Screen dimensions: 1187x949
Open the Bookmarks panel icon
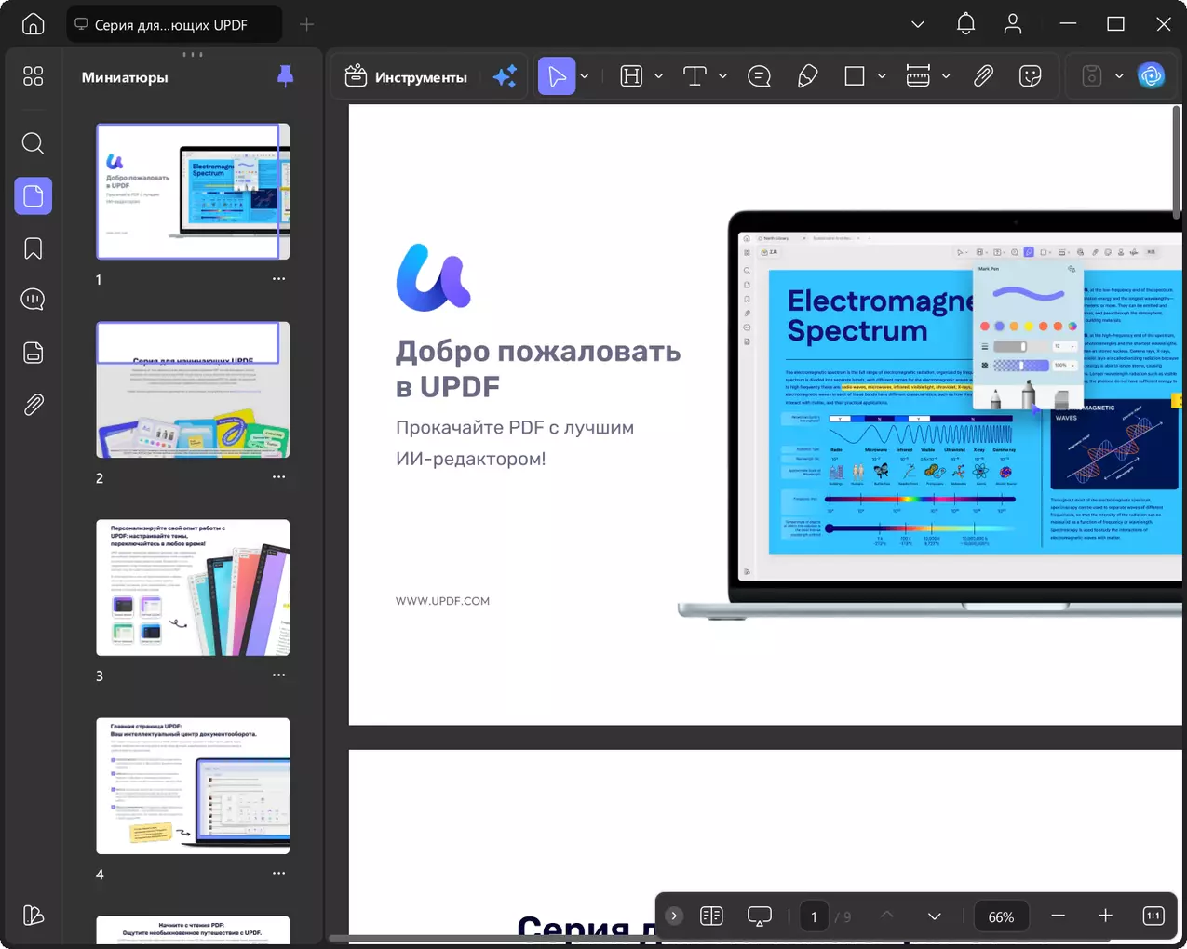34,248
